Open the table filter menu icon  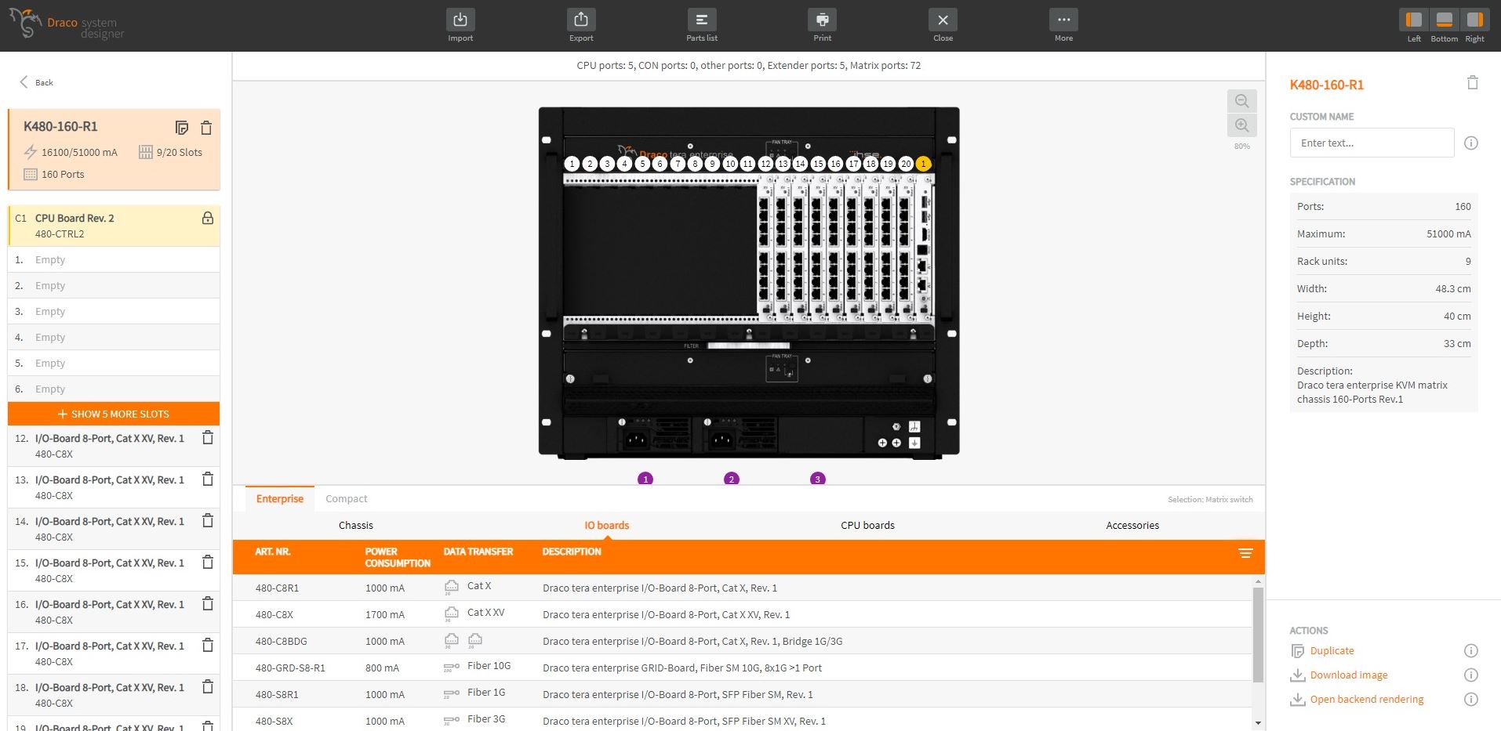[1245, 553]
